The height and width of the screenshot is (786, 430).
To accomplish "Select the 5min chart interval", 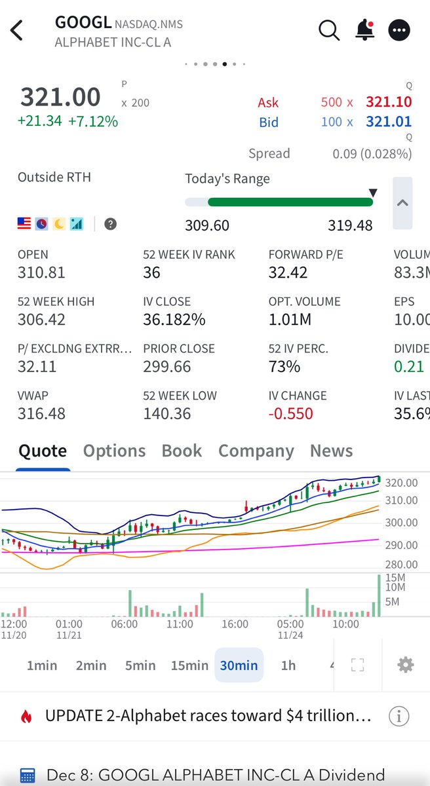I will [x=140, y=665].
